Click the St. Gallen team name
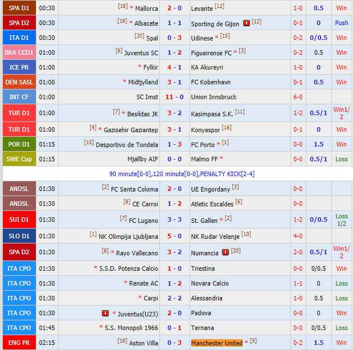 pyautogui.click(x=204, y=221)
